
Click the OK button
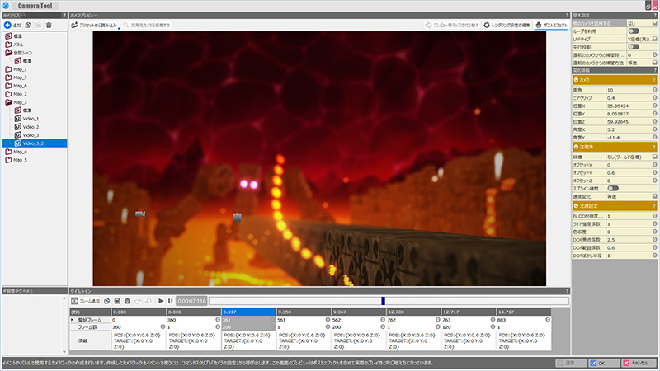click(596, 363)
